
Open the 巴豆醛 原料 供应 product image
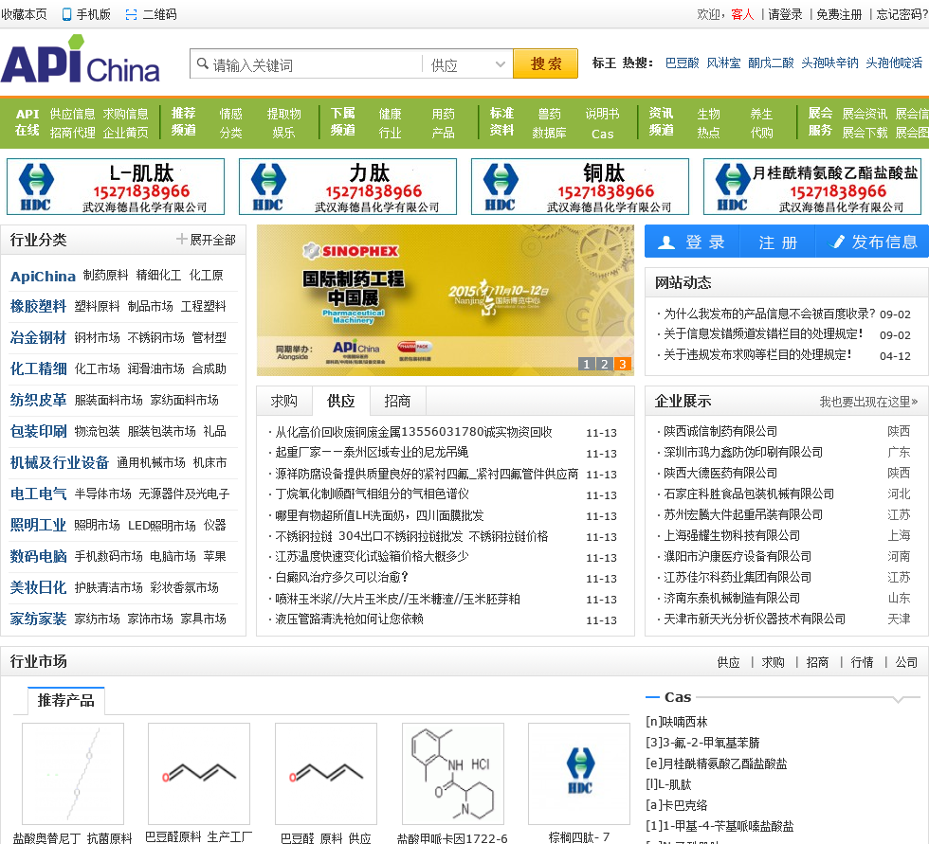tap(326, 774)
